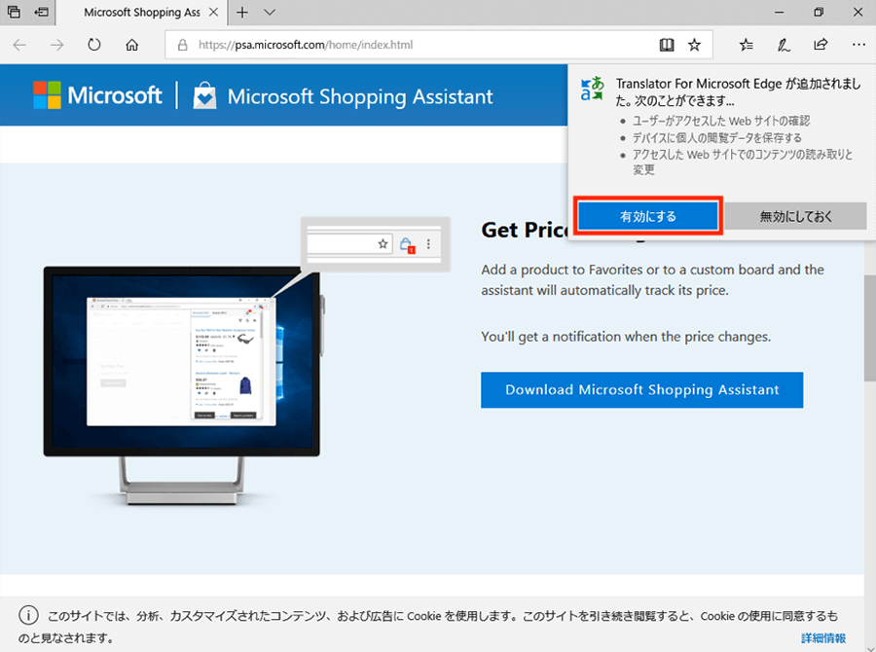
Task: Select the Microsoft Shopping Assistant tab
Action: tap(142, 13)
